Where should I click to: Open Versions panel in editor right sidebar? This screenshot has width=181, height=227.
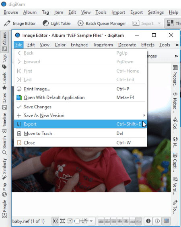(175, 186)
